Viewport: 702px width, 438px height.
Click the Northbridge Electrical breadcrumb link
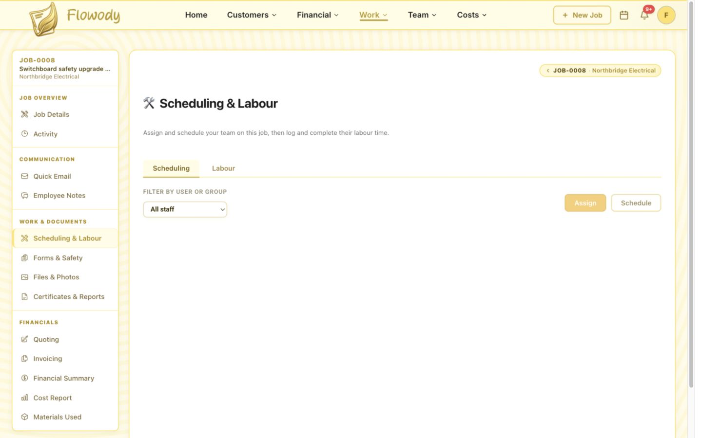pos(624,71)
